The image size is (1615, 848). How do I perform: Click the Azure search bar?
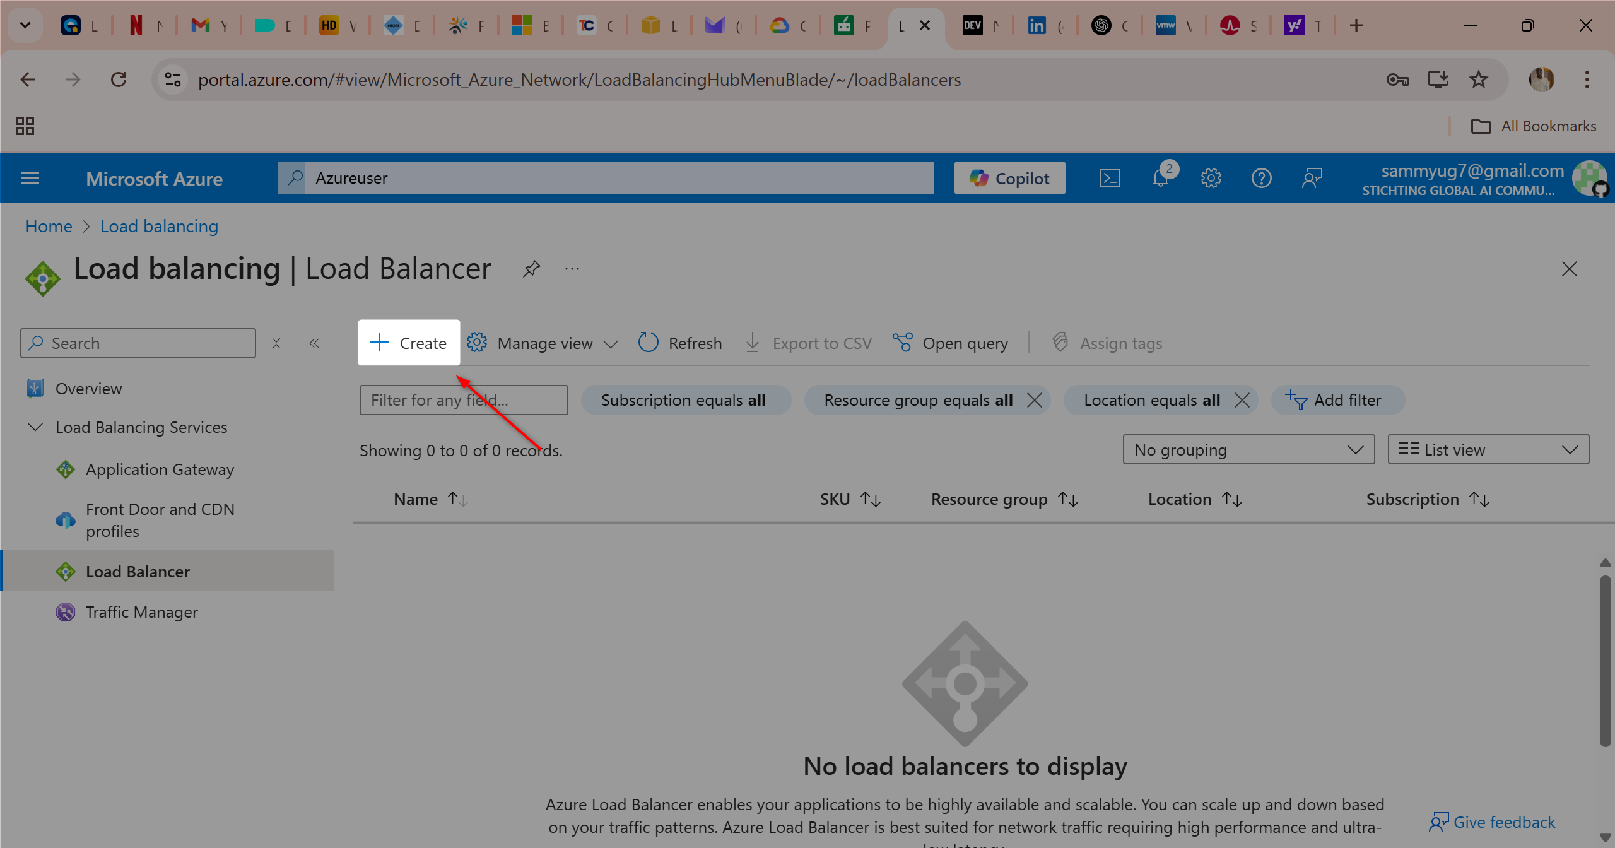tap(606, 178)
